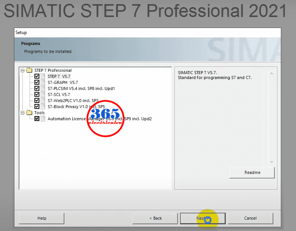
Task: Open the Readme button
Action: (252, 172)
